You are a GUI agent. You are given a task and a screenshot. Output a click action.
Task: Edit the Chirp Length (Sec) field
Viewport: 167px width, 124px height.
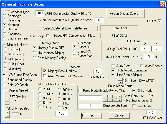click(x=90, y=106)
